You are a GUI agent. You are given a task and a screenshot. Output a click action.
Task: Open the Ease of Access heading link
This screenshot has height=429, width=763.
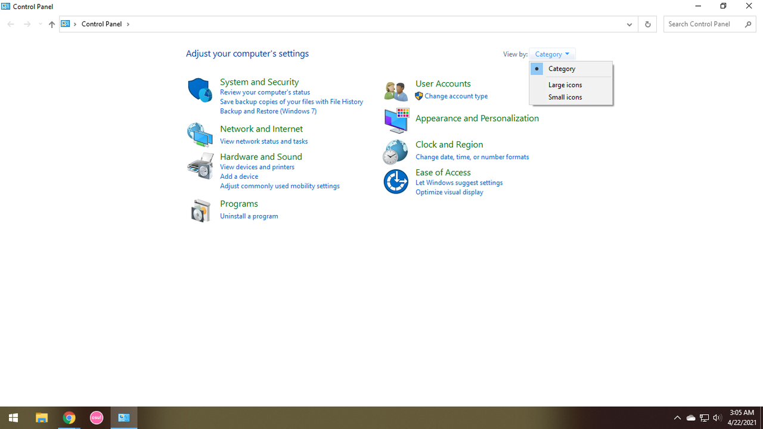[443, 173]
